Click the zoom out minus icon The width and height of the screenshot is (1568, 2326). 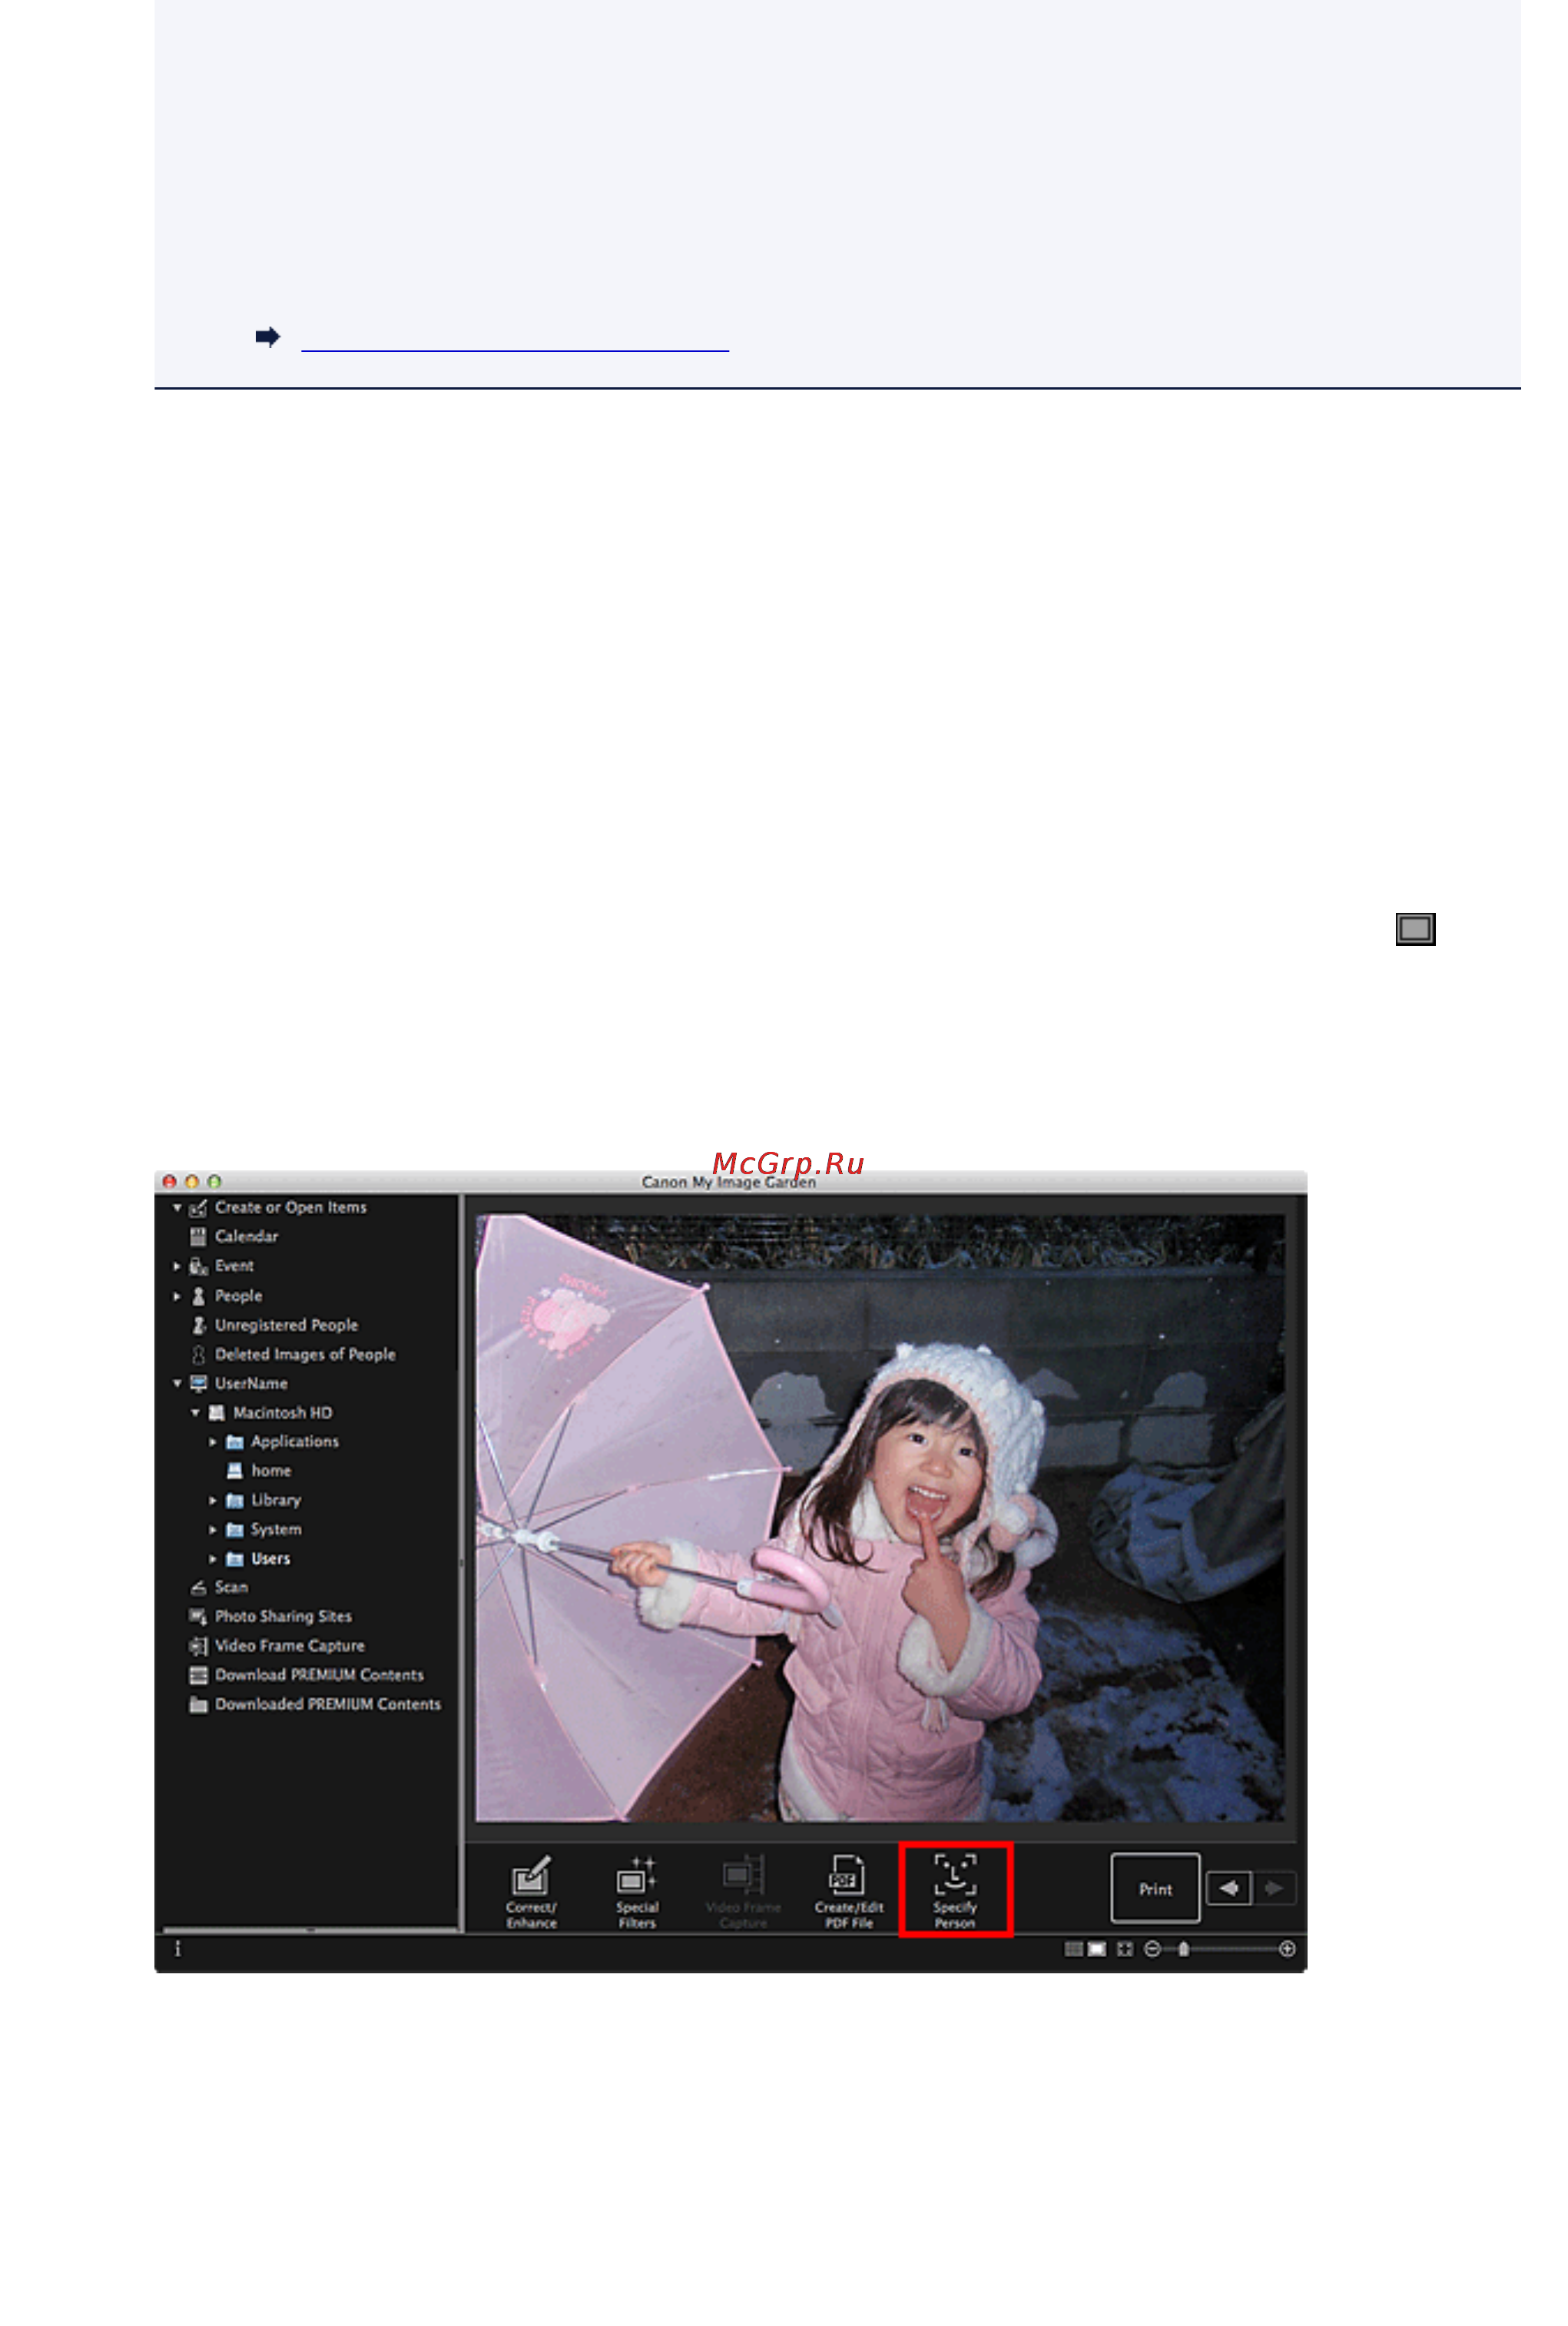pyautogui.click(x=1152, y=1949)
